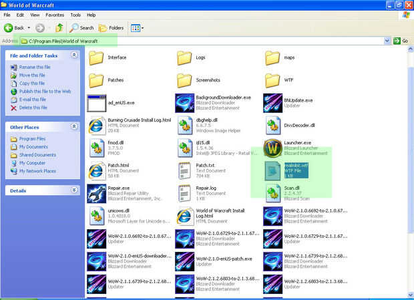Select World of Warcraft Install Log.html icon

tap(184, 216)
